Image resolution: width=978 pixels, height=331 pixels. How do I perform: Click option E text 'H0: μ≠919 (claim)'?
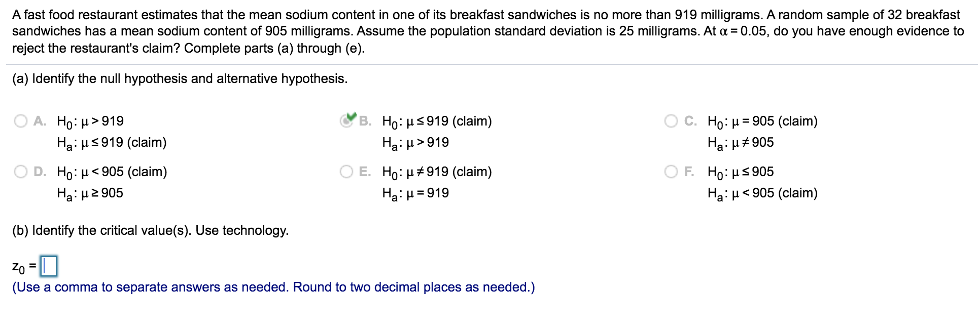pos(436,172)
